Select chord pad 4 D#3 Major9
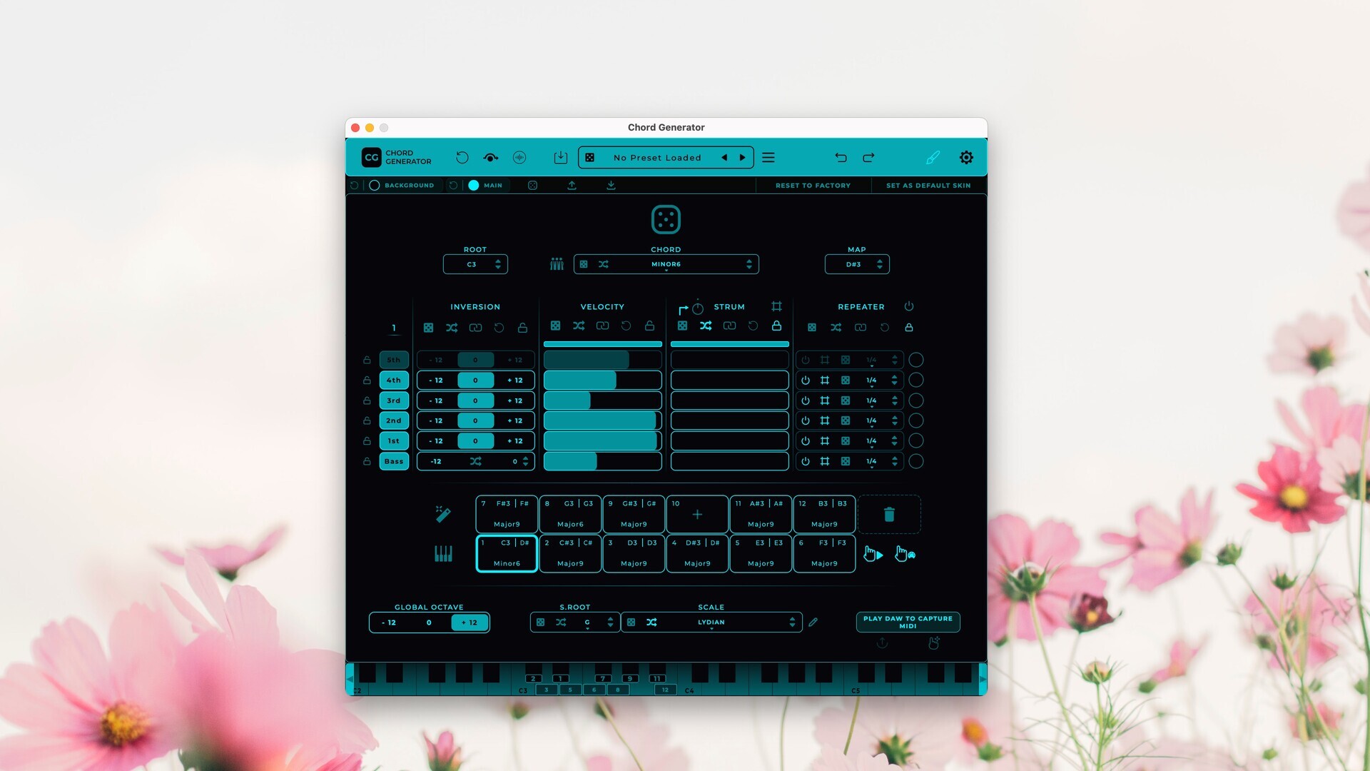 (697, 553)
